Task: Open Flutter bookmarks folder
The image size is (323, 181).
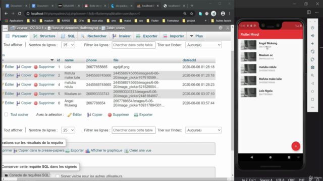Action: pos(152,21)
